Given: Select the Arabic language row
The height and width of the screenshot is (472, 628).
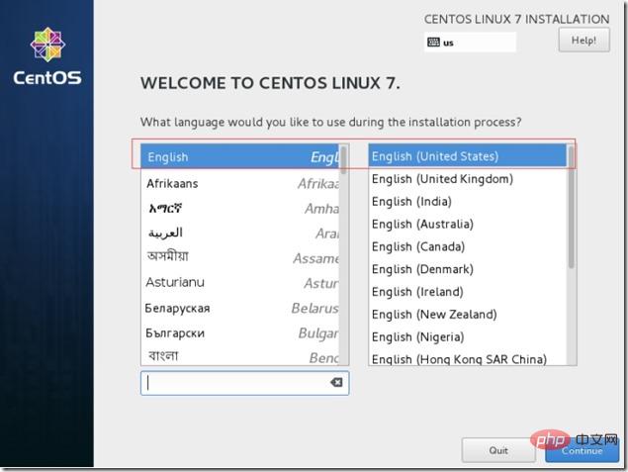Looking at the screenshot, I should tap(240, 233).
